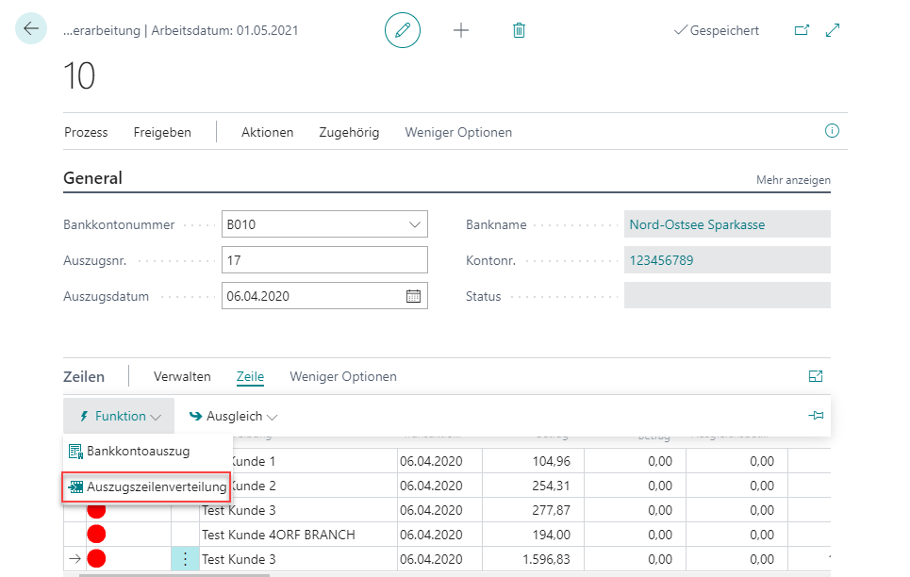The width and height of the screenshot is (910, 577).
Task: Click the pencil edit icon
Action: click(403, 30)
